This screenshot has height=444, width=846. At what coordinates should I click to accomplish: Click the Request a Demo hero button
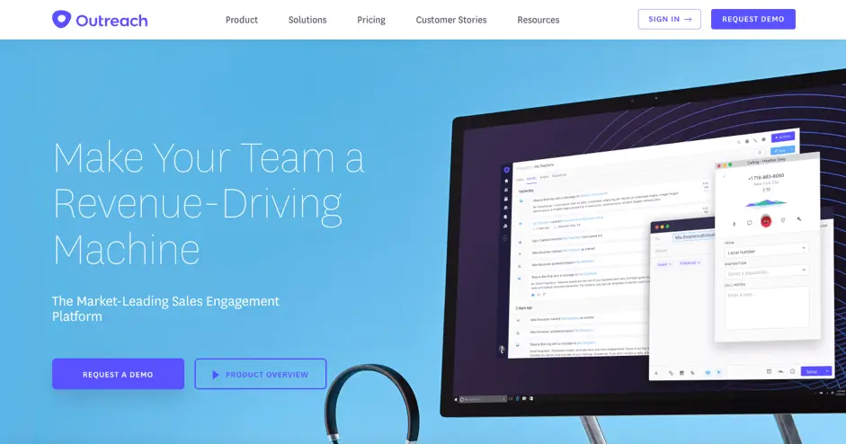pyautogui.click(x=118, y=374)
